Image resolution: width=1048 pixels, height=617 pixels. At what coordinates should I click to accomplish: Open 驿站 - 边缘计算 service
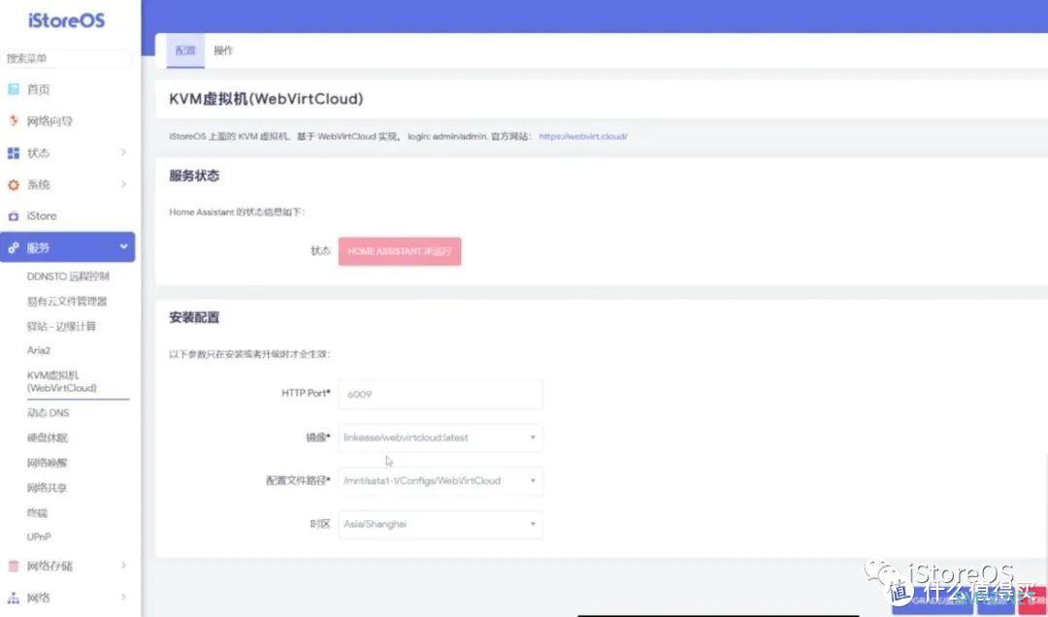[x=61, y=326]
